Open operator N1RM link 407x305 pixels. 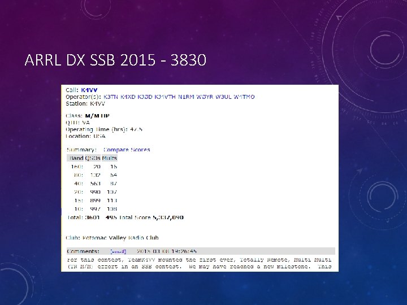[186, 97]
